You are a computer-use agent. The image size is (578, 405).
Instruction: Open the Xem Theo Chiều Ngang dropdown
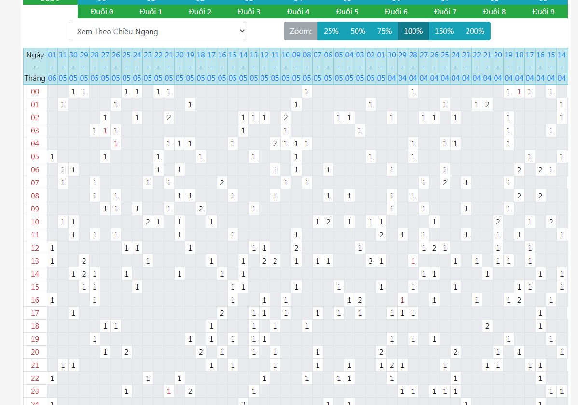point(158,31)
